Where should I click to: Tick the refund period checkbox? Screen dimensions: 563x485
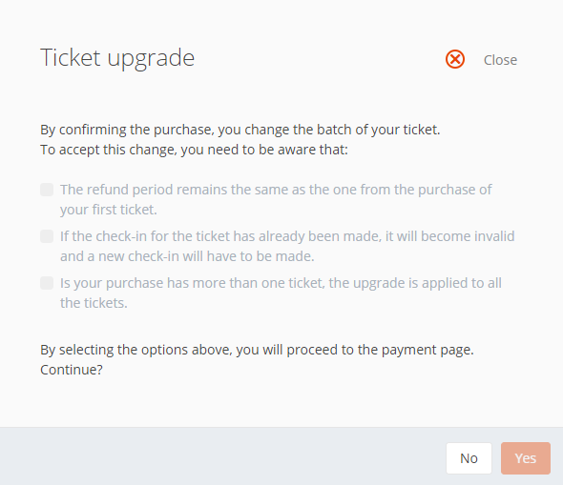(x=47, y=190)
